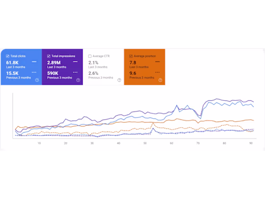Uncheck the Average position checkbox
The image size is (265, 199).
click(x=131, y=56)
